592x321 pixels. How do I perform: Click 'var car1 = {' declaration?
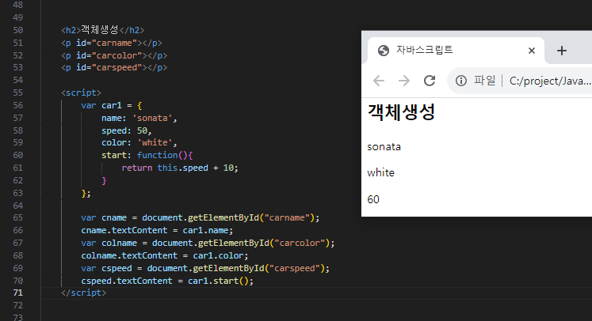112,105
